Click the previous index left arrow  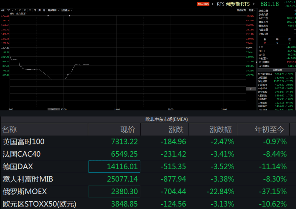[x=212, y=4]
